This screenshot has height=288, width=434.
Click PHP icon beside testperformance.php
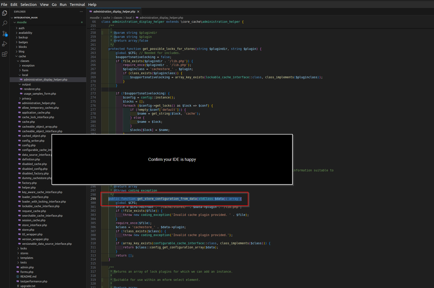tap(18, 281)
